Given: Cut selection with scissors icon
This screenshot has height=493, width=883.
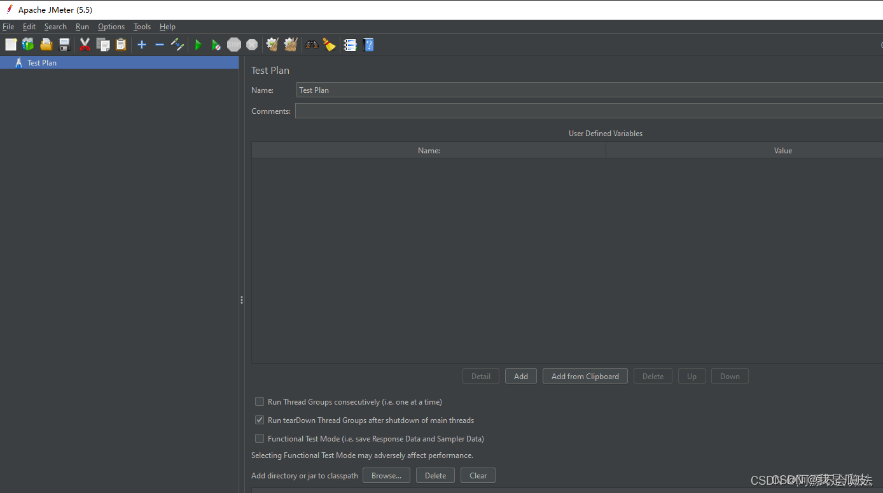Looking at the screenshot, I should [x=85, y=45].
